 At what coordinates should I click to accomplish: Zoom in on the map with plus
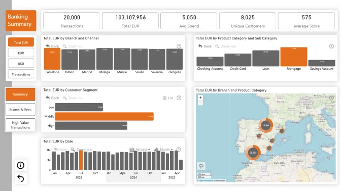(200, 98)
